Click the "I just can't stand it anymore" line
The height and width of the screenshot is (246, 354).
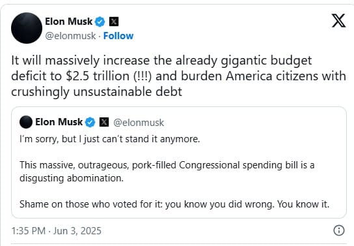pos(110,139)
